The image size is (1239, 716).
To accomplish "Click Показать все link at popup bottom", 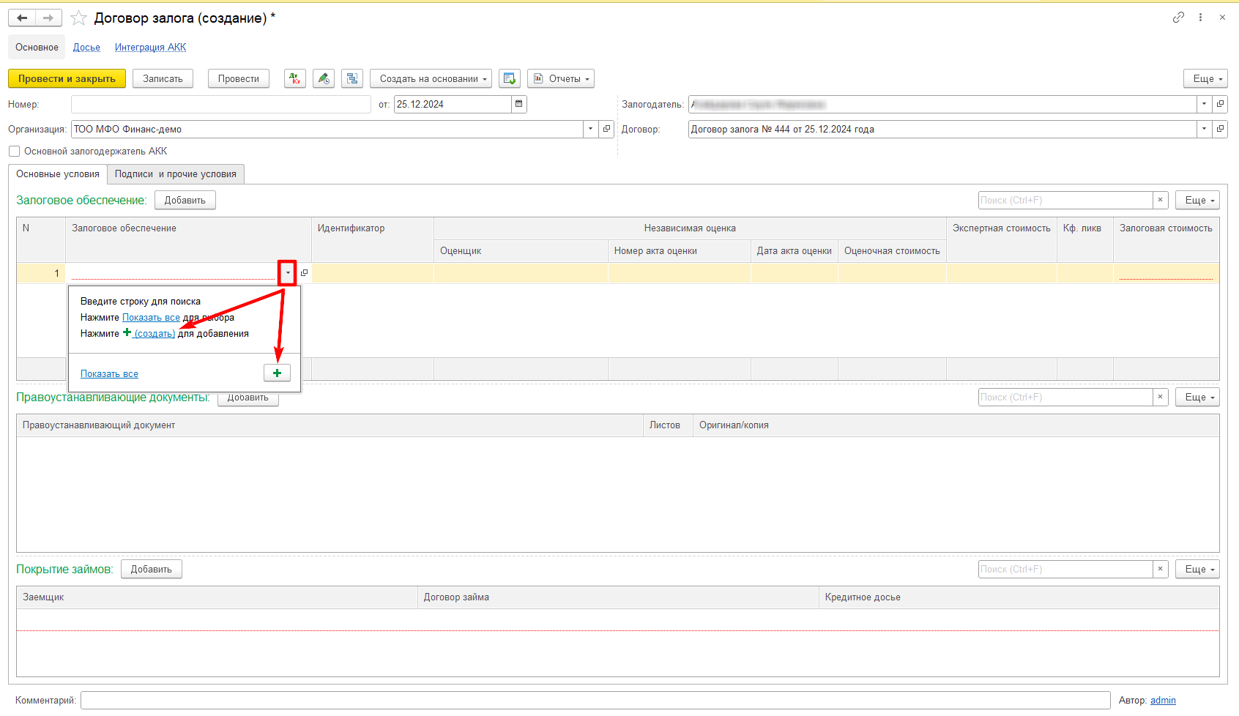I will tap(109, 373).
